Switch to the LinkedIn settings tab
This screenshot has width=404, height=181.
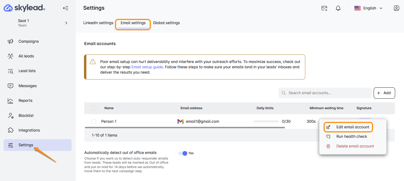coord(98,23)
